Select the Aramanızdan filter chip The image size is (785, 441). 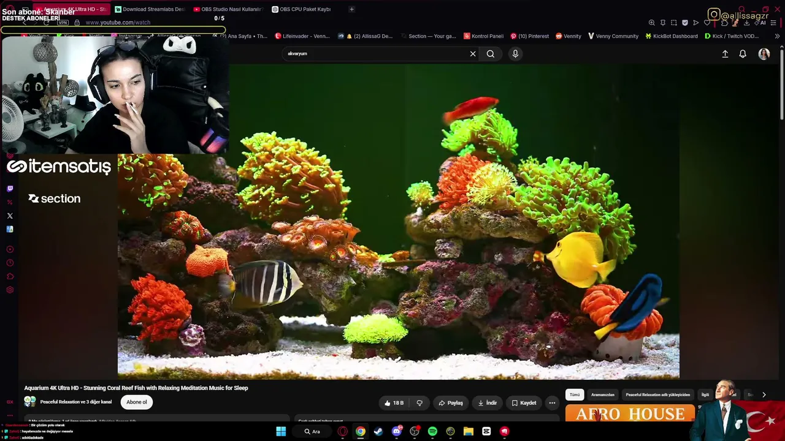click(x=603, y=395)
